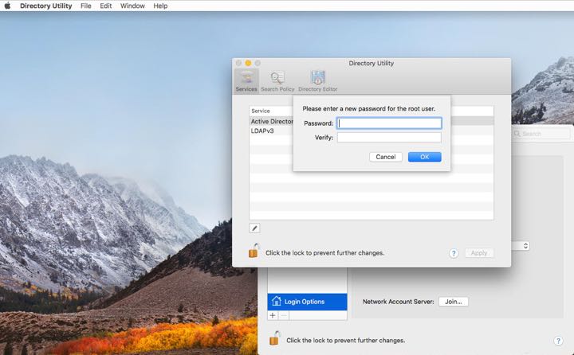
Task: Click the help button beside Apply
Action: pyautogui.click(x=454, y=253)
